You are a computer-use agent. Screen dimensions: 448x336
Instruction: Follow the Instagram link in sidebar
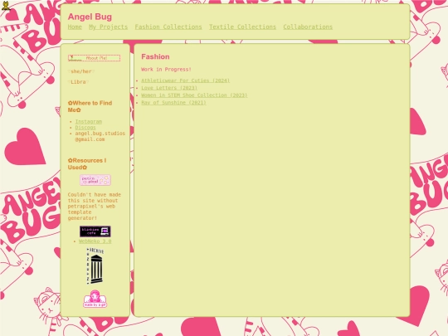pyautogui.click(x=89, y=122)
